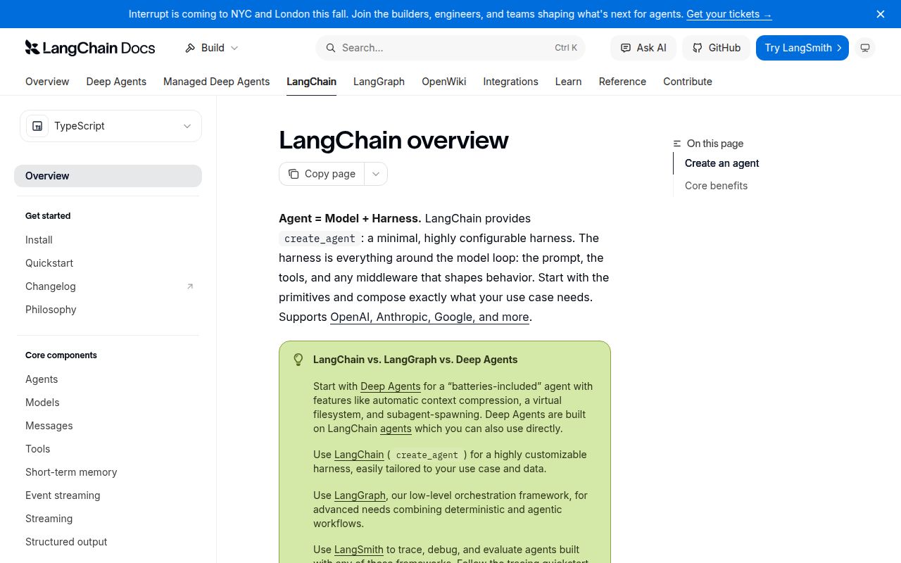Open Structured output in the sidebar
901x563 pixels.
point(108,542)
